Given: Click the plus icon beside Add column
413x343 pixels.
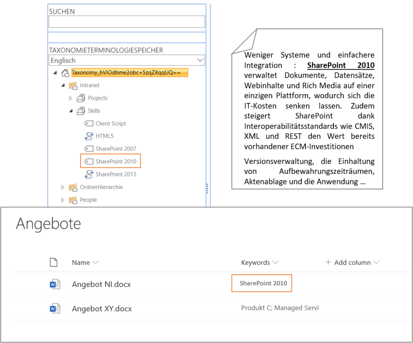Looking at the screenshot, I should point(328,262).
